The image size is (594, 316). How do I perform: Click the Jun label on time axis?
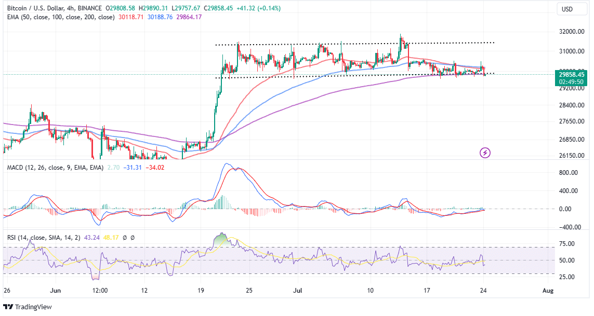(56, 291)
